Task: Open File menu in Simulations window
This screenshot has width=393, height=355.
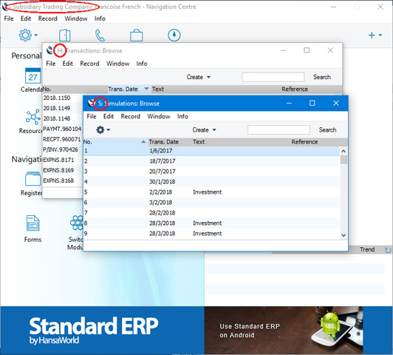Action: (x=92, y=116)
